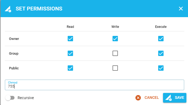The height and width of the screenshot is (105, 188).
Task: Toggle the Recursive switch on
Action: point(10,98)
